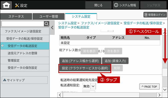
Task: Tap 追加 (アドレス帳から選択) button
Action: [x=80, y=61]
